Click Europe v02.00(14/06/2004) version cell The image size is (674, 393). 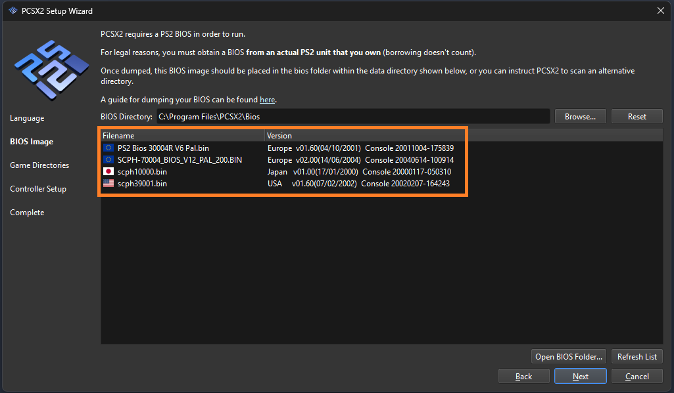(360, 159)
